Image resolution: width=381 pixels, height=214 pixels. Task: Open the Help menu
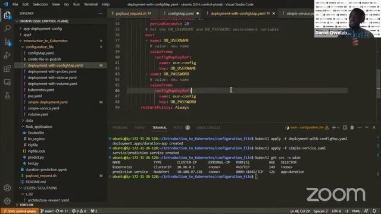pyautogui.click(x=106, y=4)
